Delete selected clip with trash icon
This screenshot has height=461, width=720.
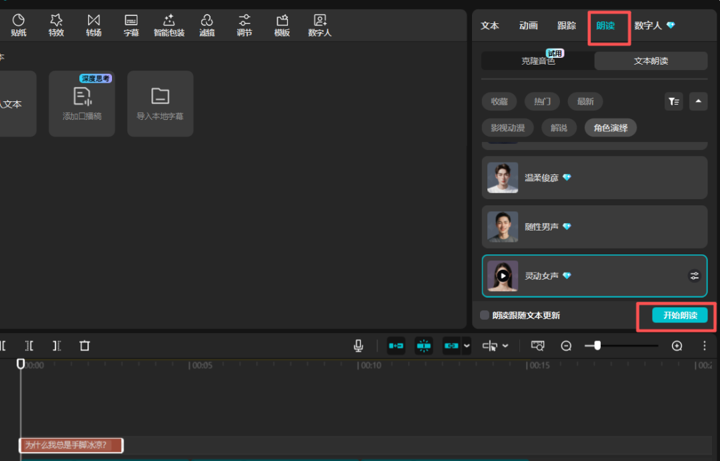pyautogui.click(x=85, y=346)
